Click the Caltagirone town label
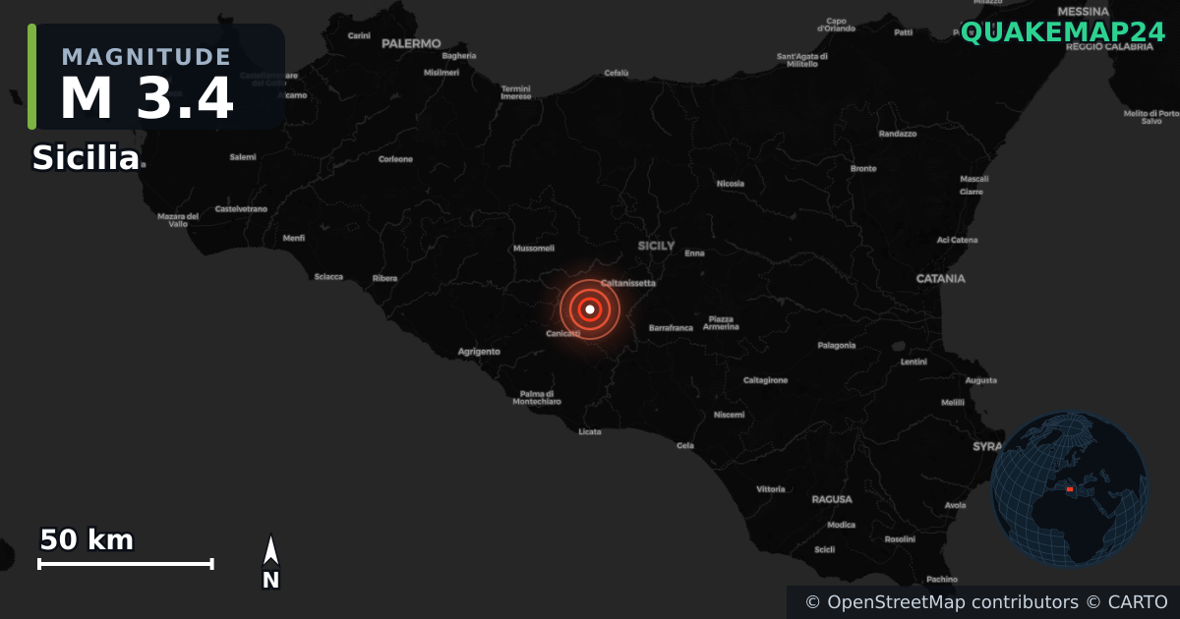 765,380
